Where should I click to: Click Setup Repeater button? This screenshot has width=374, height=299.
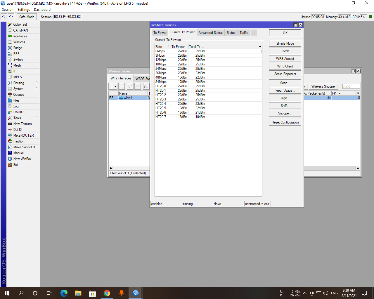click(285, 74)
